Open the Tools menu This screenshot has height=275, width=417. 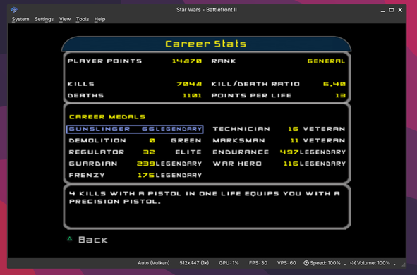coord(83,19)
